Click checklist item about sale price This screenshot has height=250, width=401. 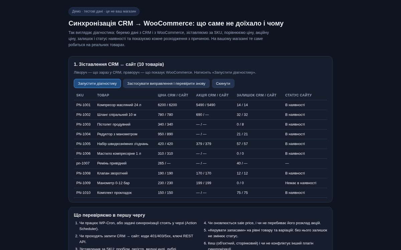[x=264, y=223]
